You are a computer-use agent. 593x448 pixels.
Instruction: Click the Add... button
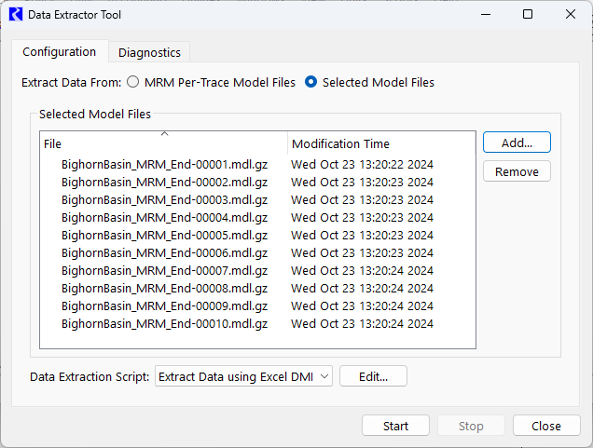[x=517, y=143]
